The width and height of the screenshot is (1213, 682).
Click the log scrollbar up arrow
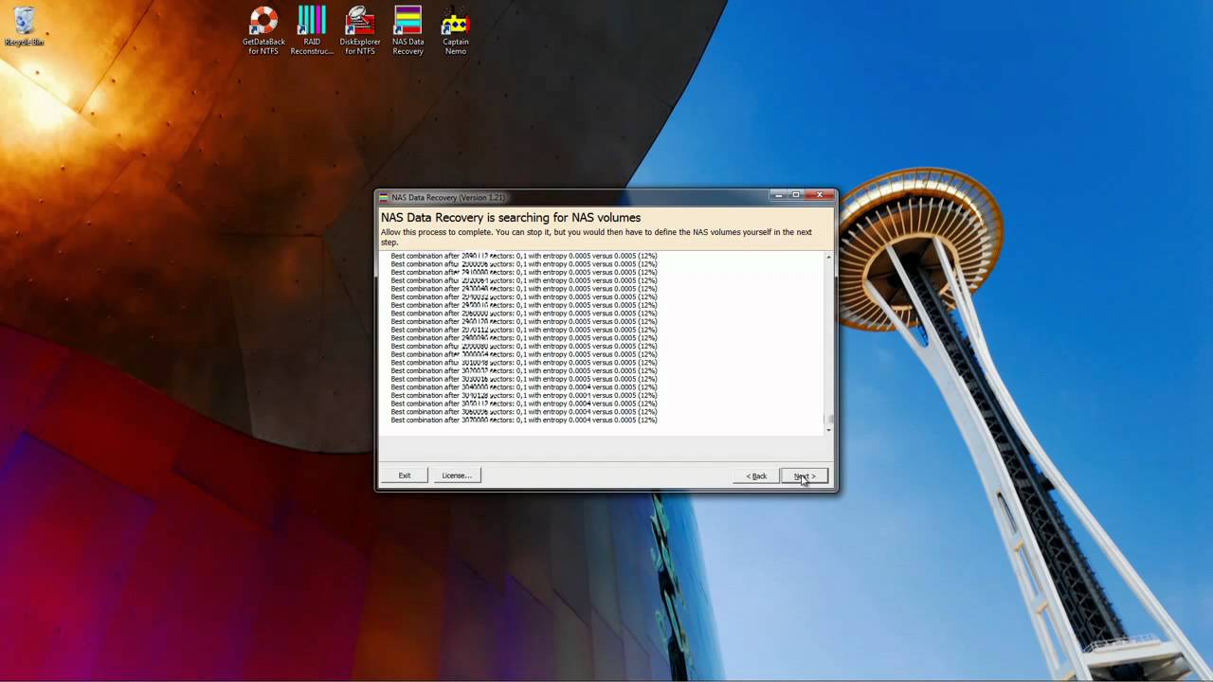(829, 257)
